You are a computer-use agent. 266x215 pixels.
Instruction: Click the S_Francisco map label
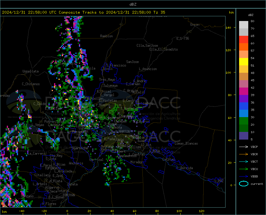pyautogui.click(x=116, y=65)
